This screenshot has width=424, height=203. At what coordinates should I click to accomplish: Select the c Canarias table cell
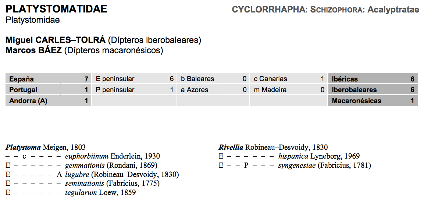[x=289, y=79]
